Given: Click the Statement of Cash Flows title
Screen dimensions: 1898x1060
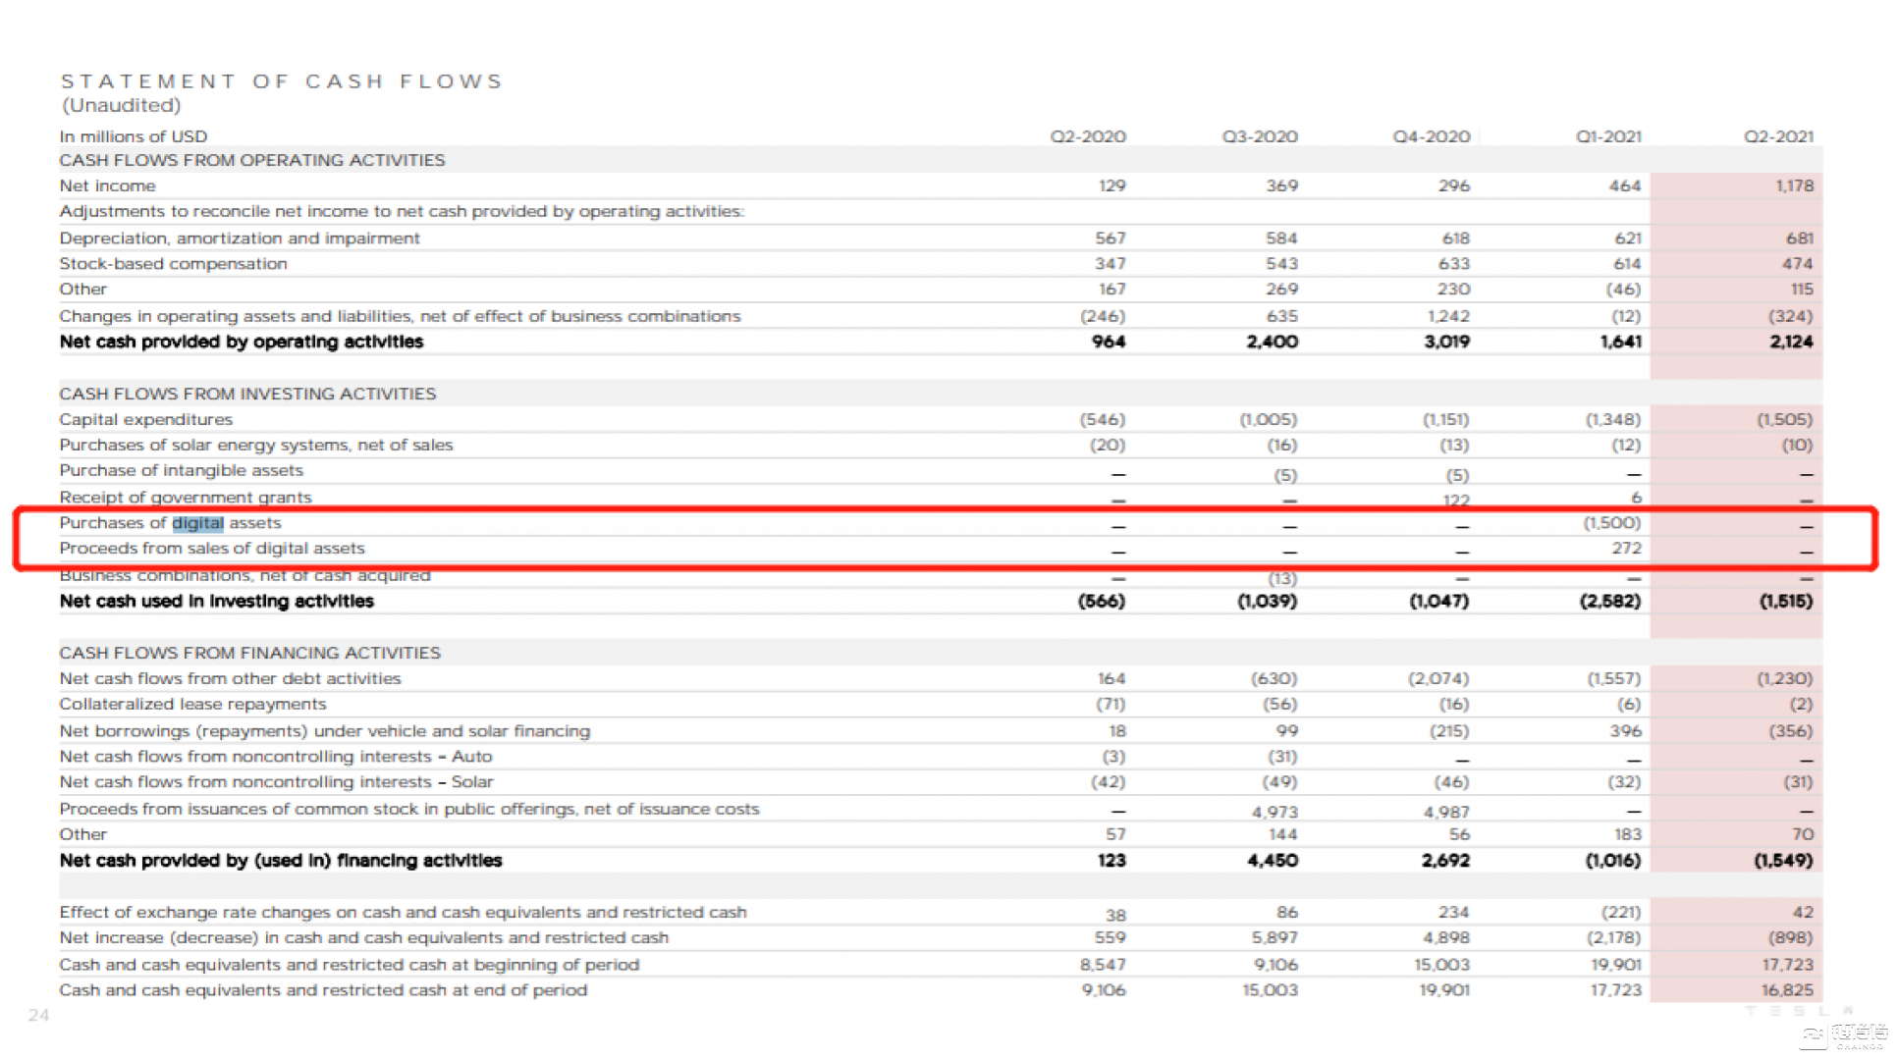Looking at the screenshot, I should 282,81.
